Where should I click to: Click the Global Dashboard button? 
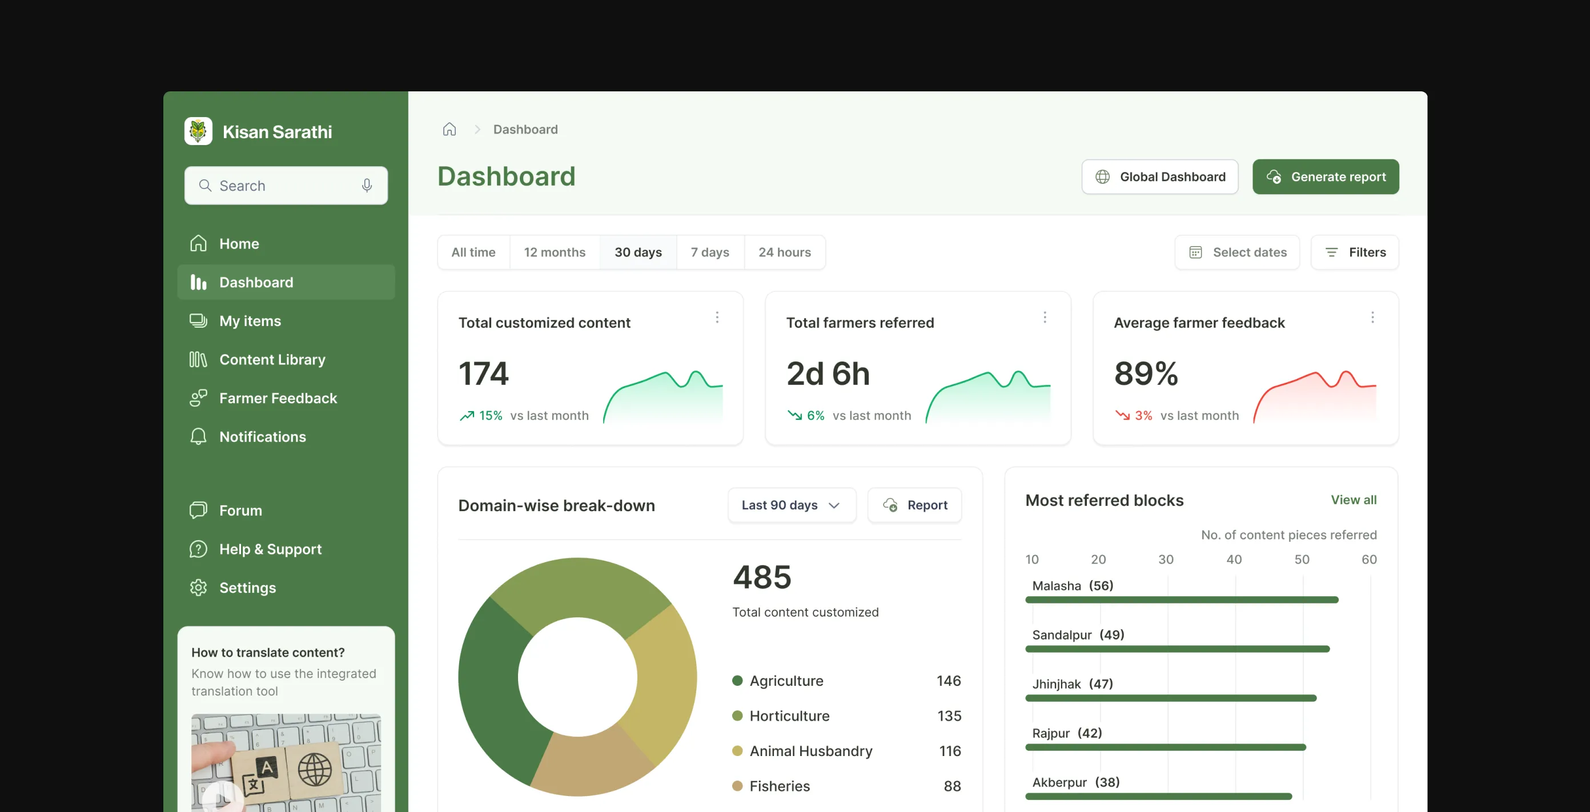[x=1160, y=177]
